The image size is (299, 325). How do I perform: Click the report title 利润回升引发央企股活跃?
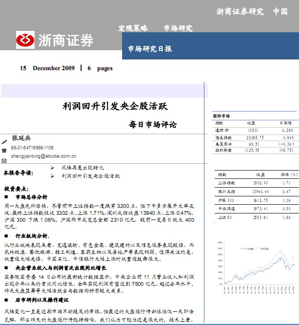click(x=115, y=106)
